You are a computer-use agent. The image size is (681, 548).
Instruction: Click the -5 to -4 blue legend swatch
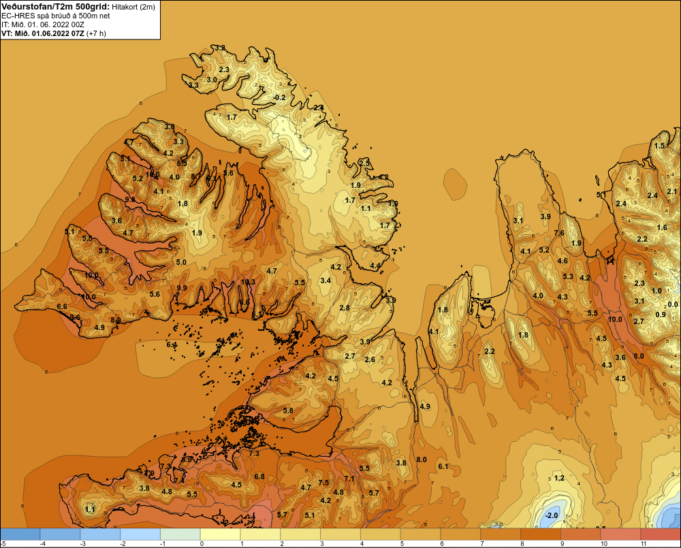[20, 534]
